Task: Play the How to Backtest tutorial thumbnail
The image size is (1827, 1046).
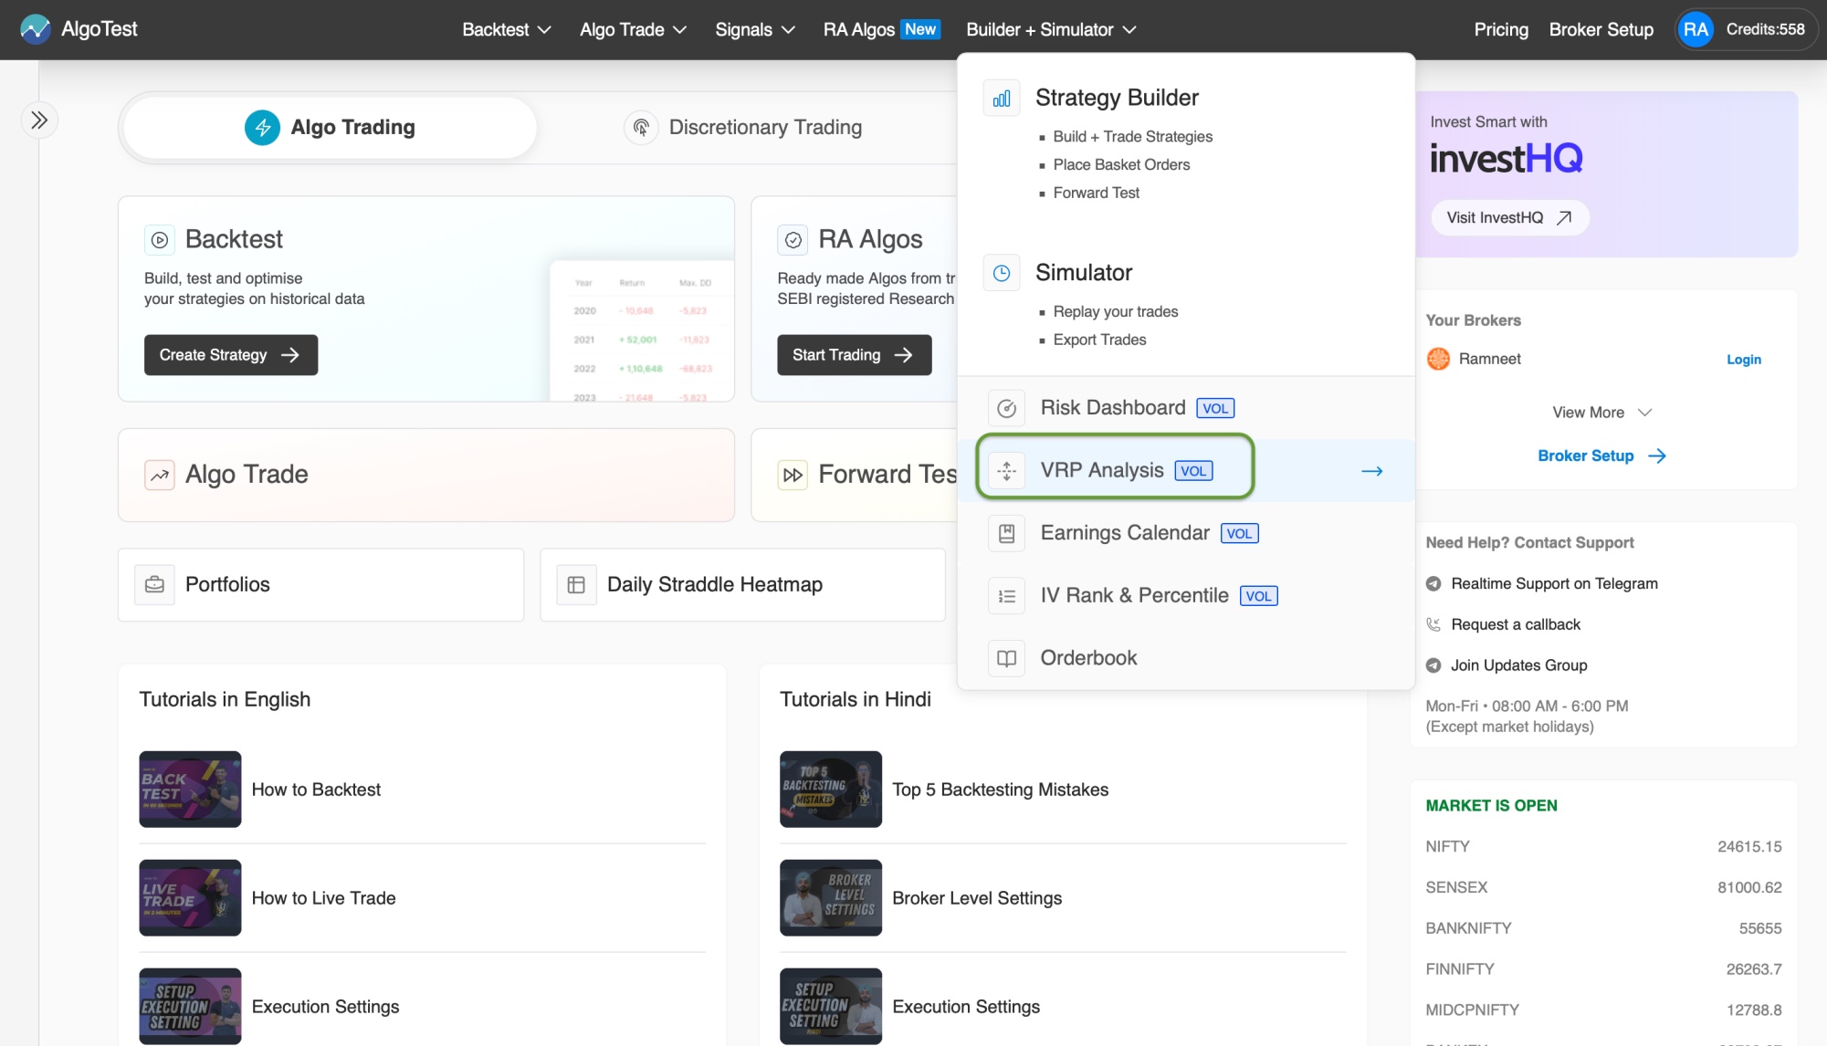Action: pos(189,789)
